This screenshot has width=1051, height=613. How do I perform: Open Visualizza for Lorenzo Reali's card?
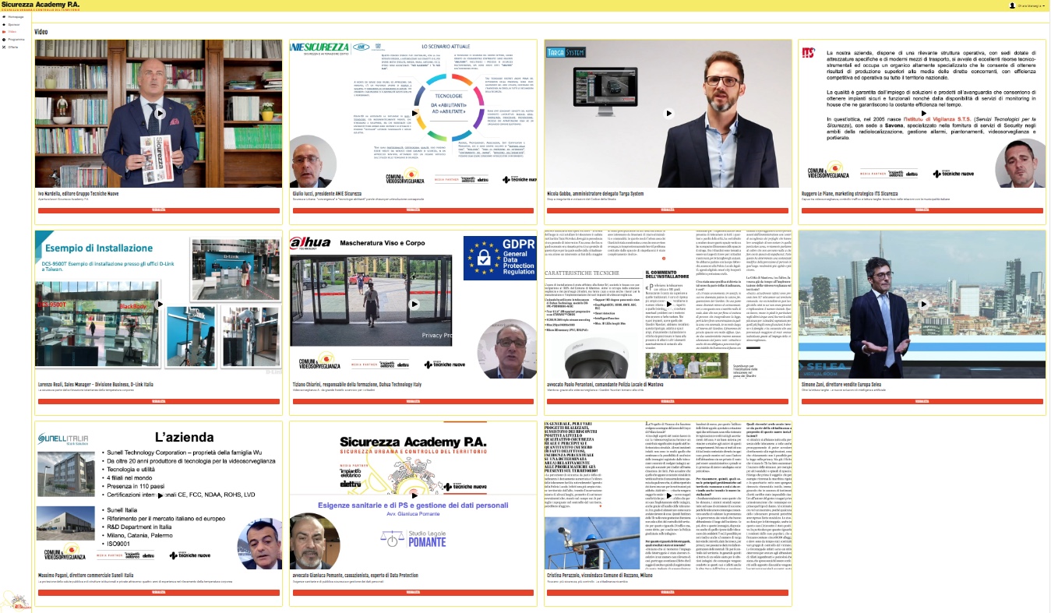click(x=159, y=401)
